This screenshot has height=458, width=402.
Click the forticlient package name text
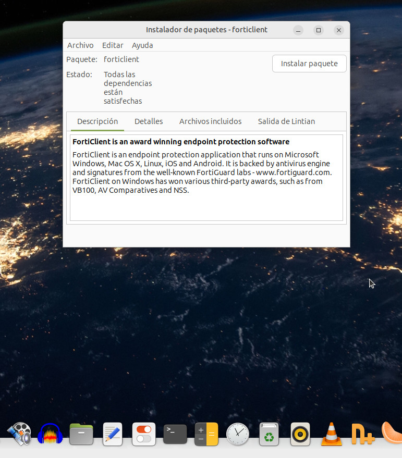[x=121, y=59]
